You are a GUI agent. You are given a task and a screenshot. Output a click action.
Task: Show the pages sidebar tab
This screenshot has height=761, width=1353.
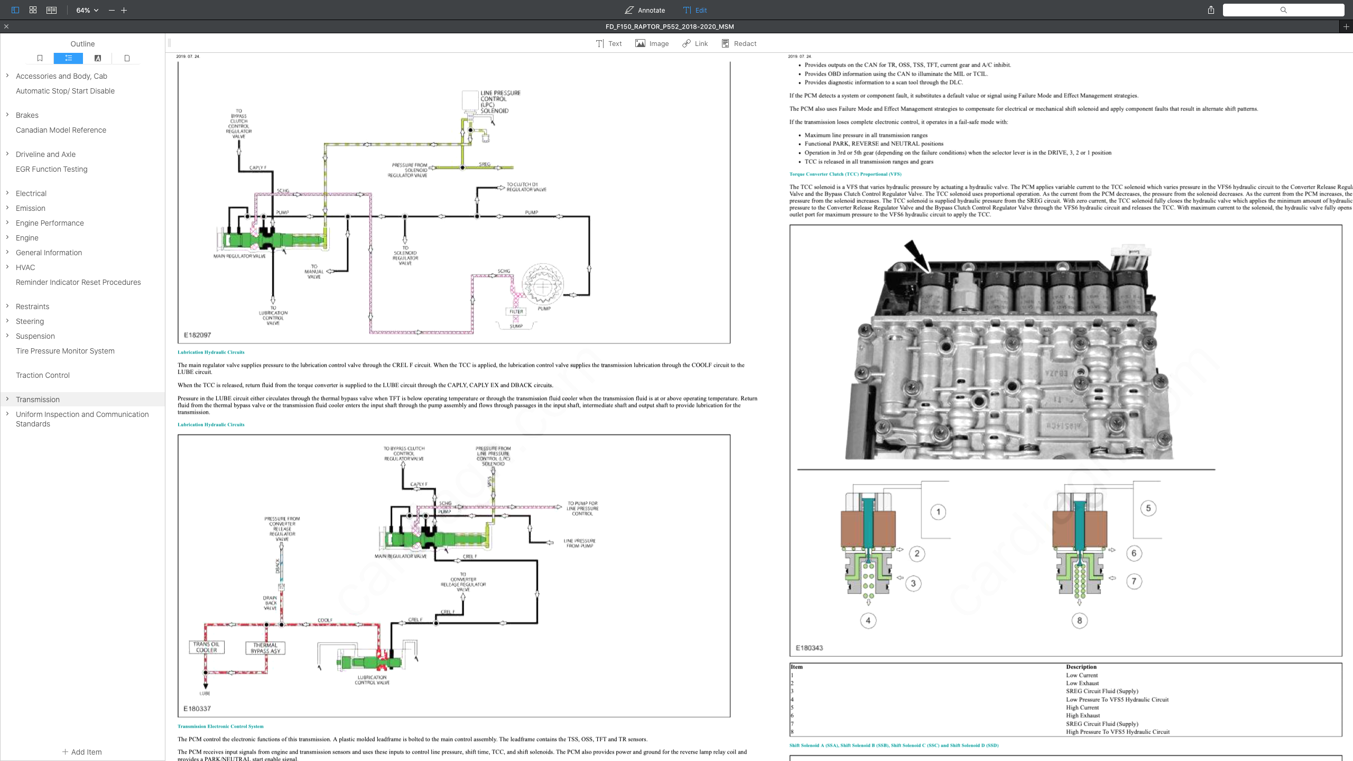pyautogui.click(x=126, y=58)
